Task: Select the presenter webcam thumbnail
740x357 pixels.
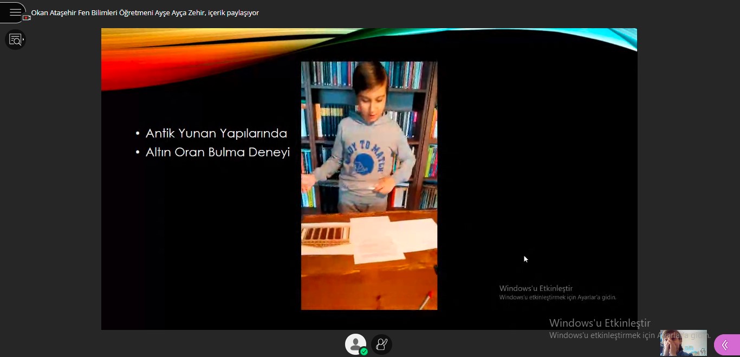Action: (x=683, y=342)
